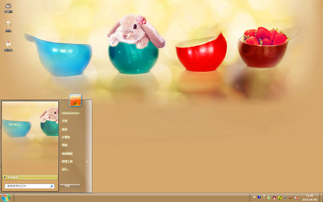Open the Network (网络) desktop icon
Image resolution: width=323 pixels, height=202 pixels.
8,26
